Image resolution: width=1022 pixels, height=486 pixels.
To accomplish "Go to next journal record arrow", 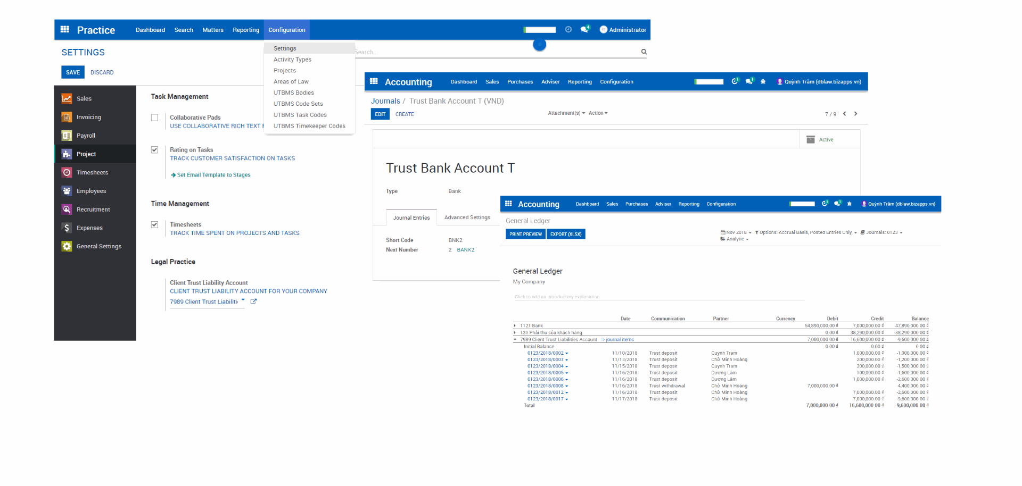I will point(855,114).
